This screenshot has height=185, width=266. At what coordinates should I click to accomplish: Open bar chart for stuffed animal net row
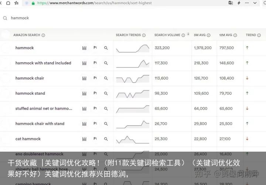(x=84, y=109)
